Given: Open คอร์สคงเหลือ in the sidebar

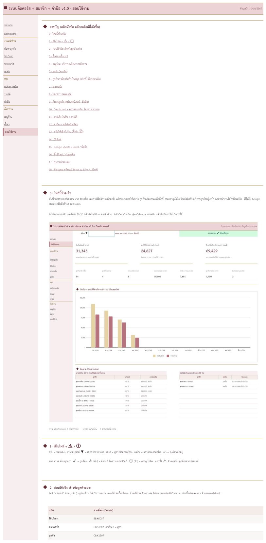Looking at the screenshot, I should click(x=11, y=87).
